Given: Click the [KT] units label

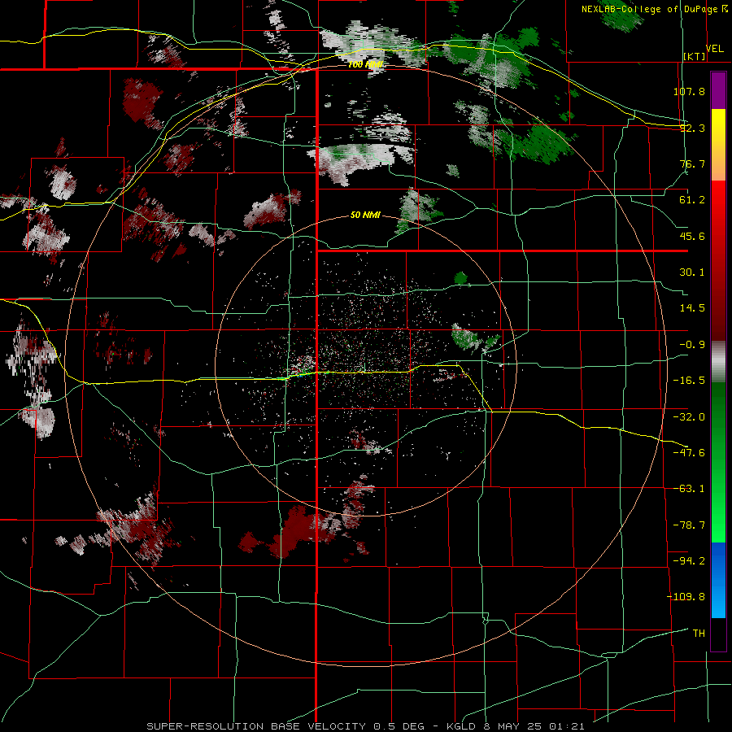Looking at the screenshot, I should click(695, 56).
